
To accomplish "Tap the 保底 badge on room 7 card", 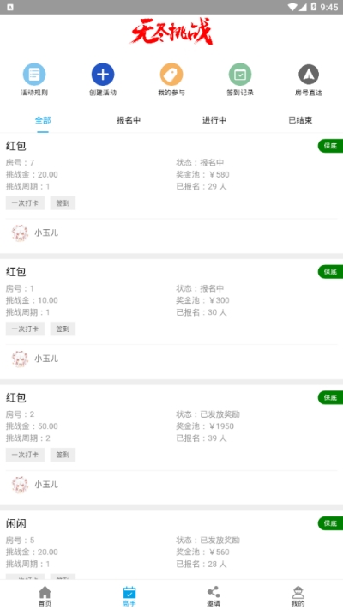I will click(330, 146).
